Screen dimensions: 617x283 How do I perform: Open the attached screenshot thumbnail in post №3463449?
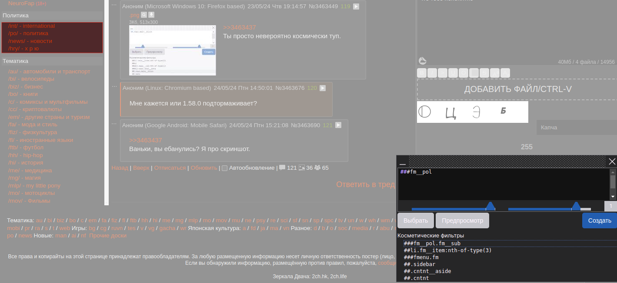[x=173, y=50]
